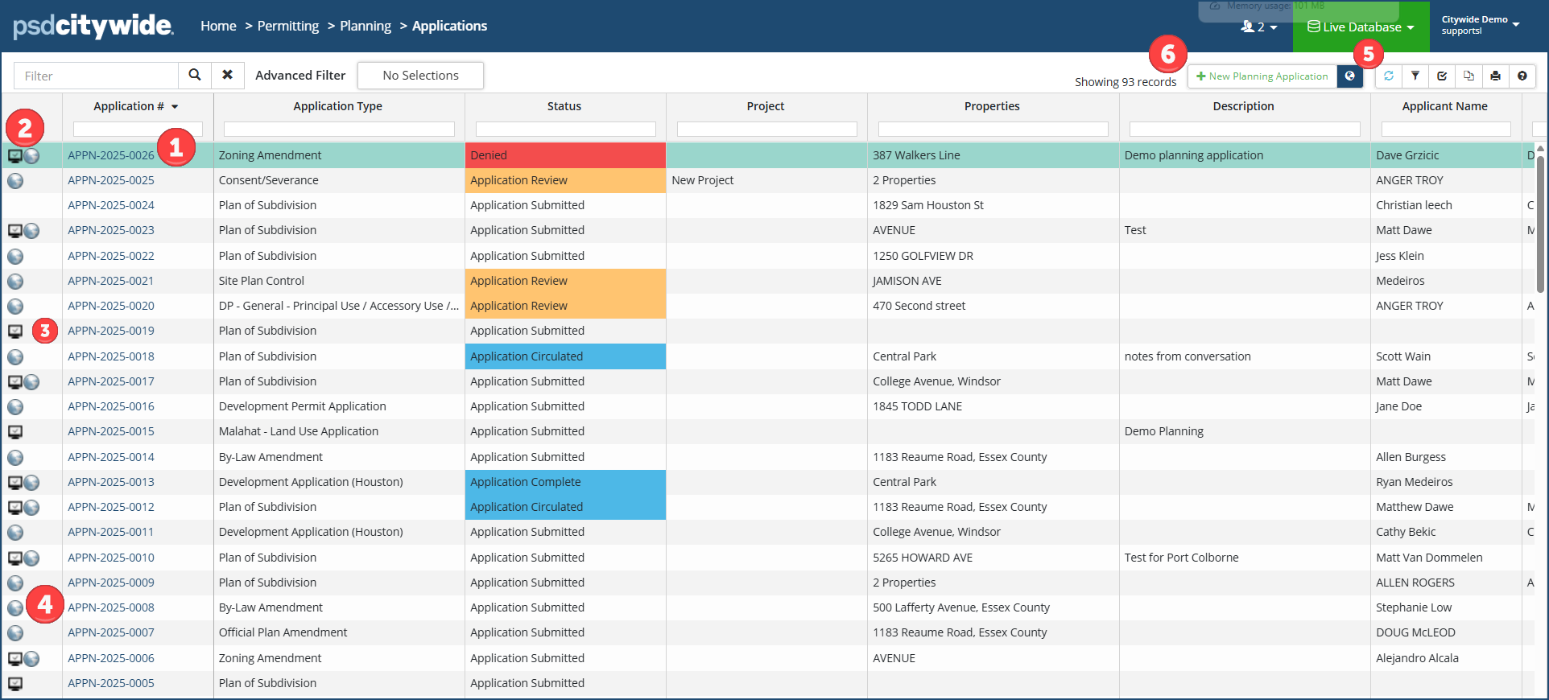Open the users count dropdown
The width and height of the screenshot is (1549, 700).
1259,27
